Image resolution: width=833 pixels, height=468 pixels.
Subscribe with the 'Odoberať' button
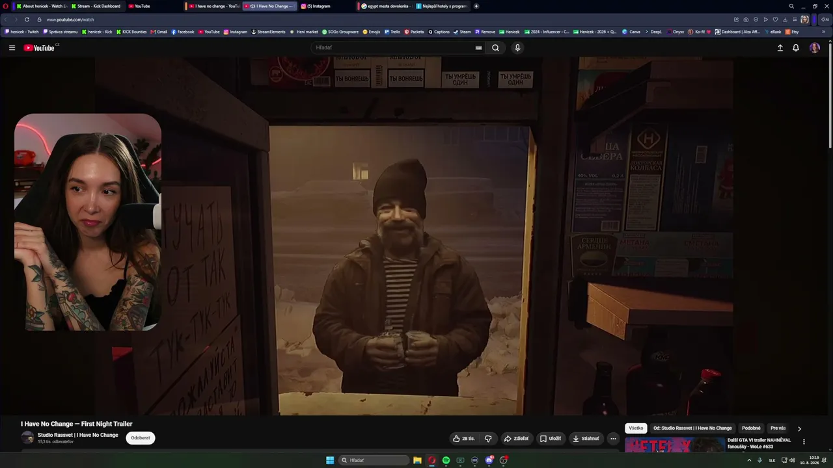(x=141, y=438)
